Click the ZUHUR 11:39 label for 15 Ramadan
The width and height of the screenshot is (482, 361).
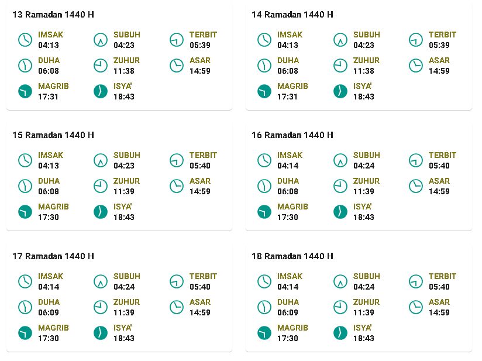[x=126, y=186]
